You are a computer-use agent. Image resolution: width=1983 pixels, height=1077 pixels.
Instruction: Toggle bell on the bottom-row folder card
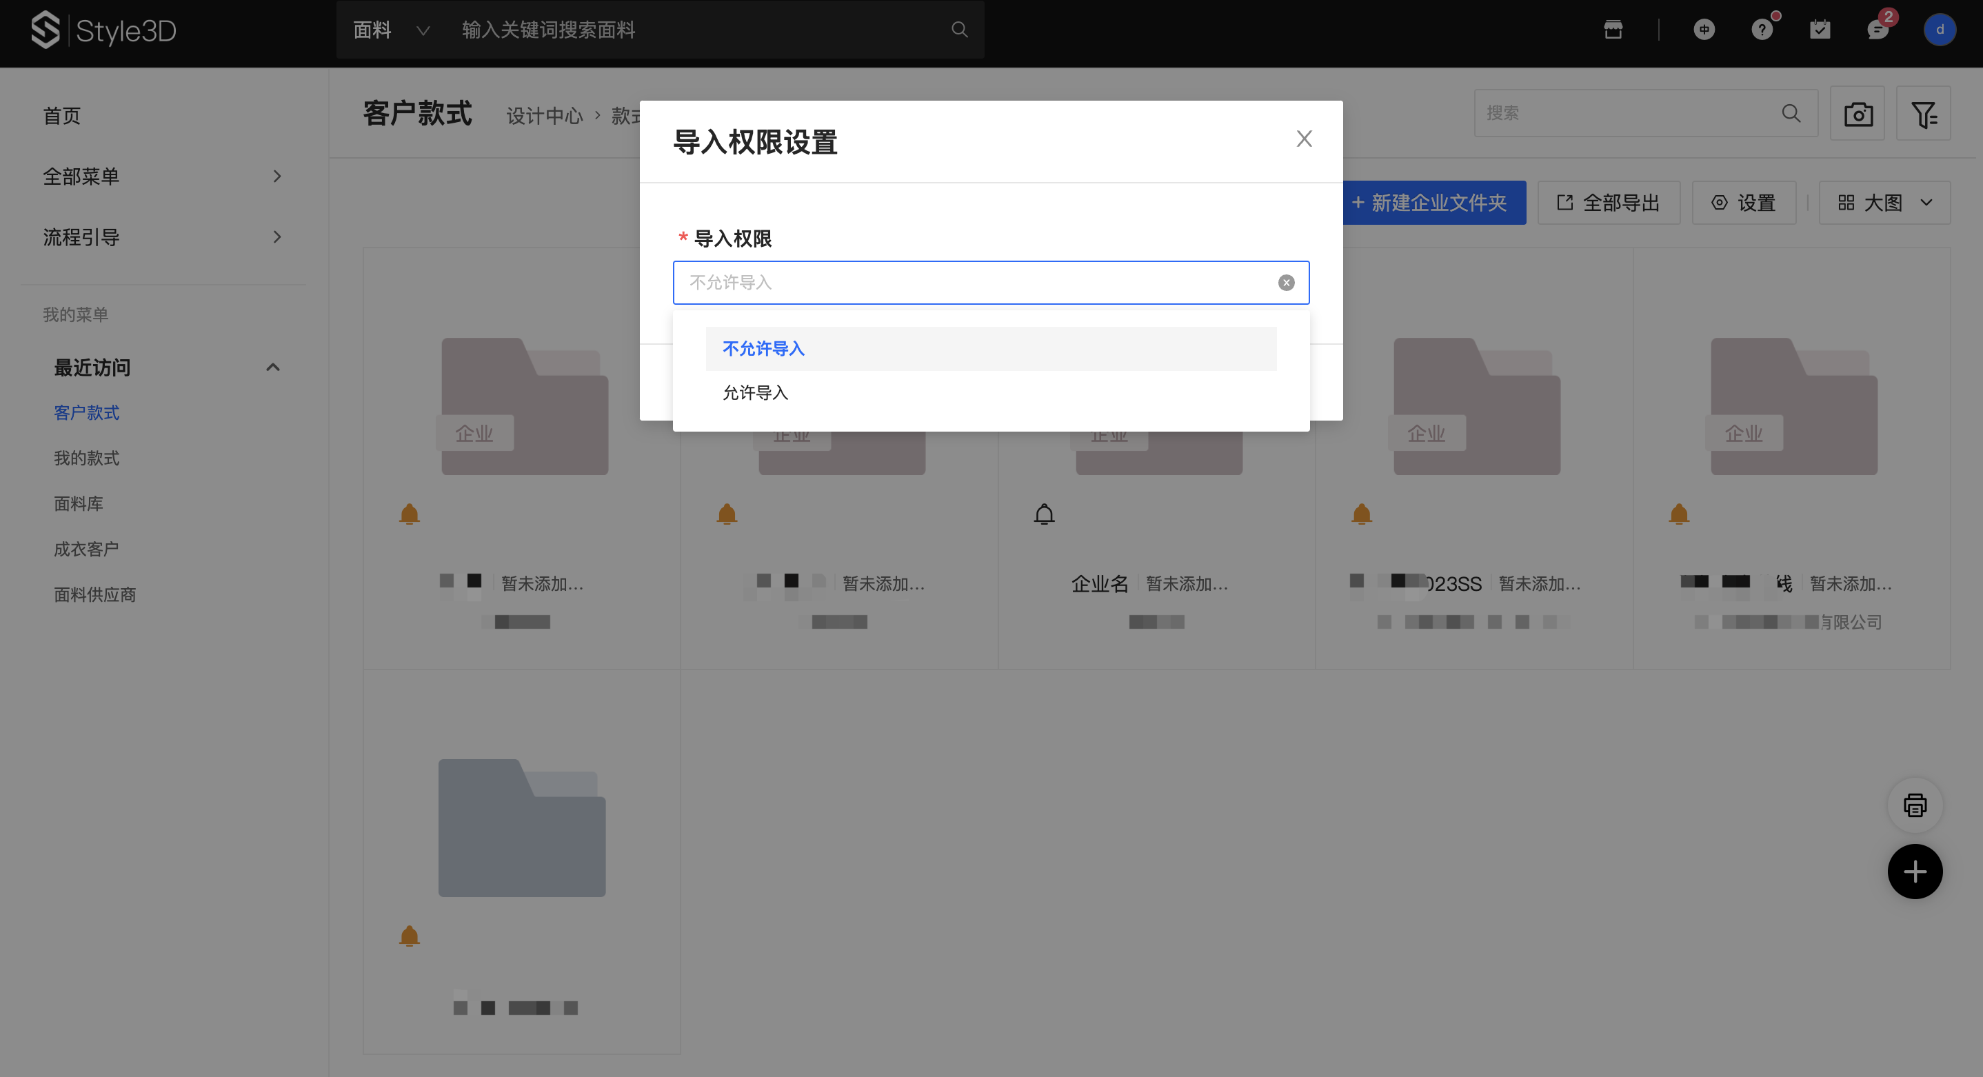tap(410, 936)
